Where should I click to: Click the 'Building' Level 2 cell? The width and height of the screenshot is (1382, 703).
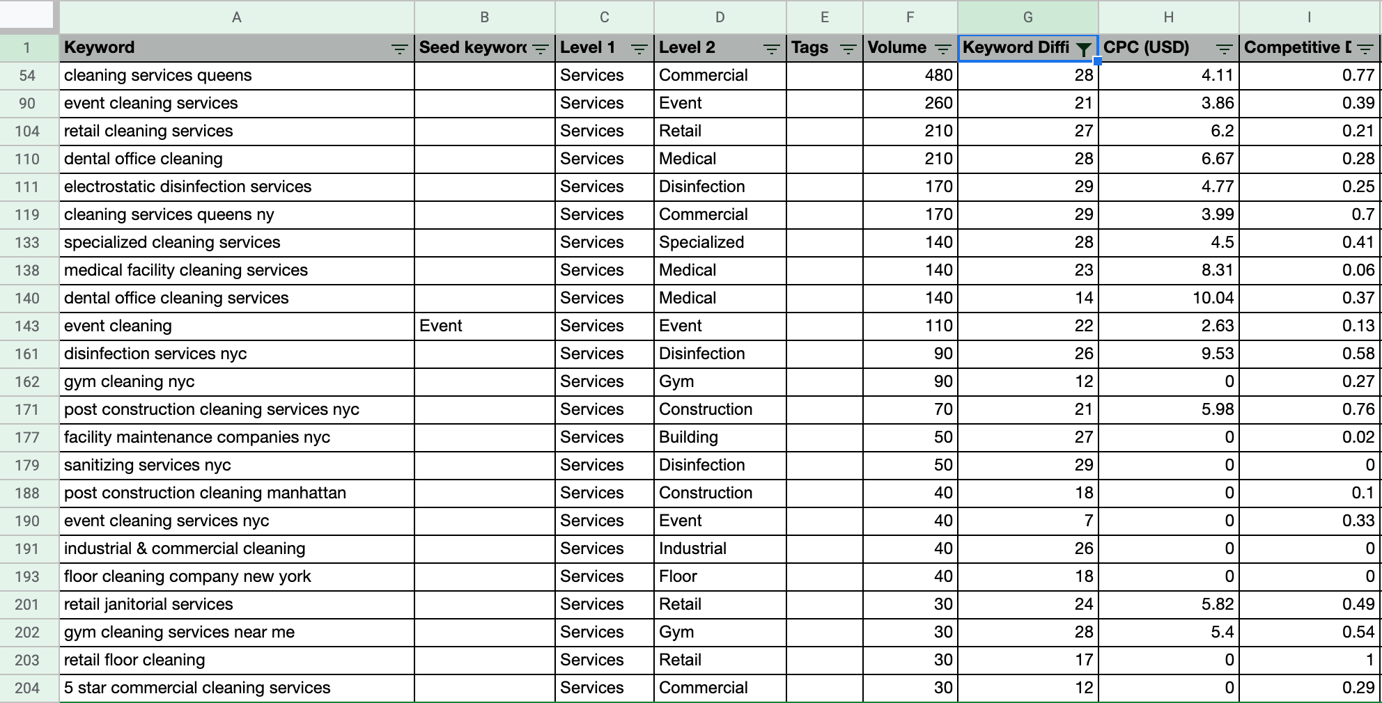720,438
